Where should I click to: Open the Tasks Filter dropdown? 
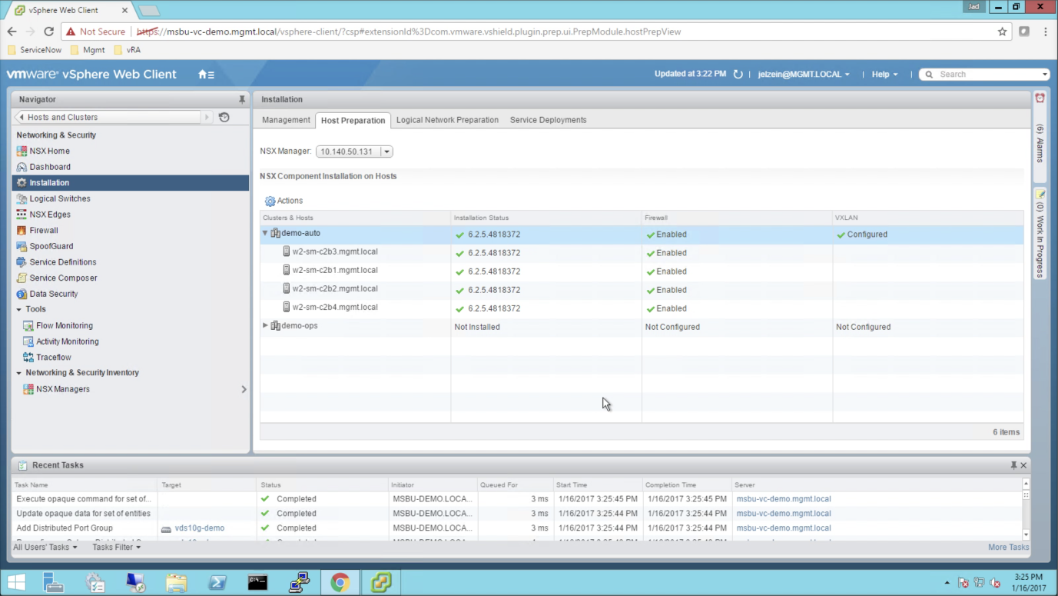(117, 548)
